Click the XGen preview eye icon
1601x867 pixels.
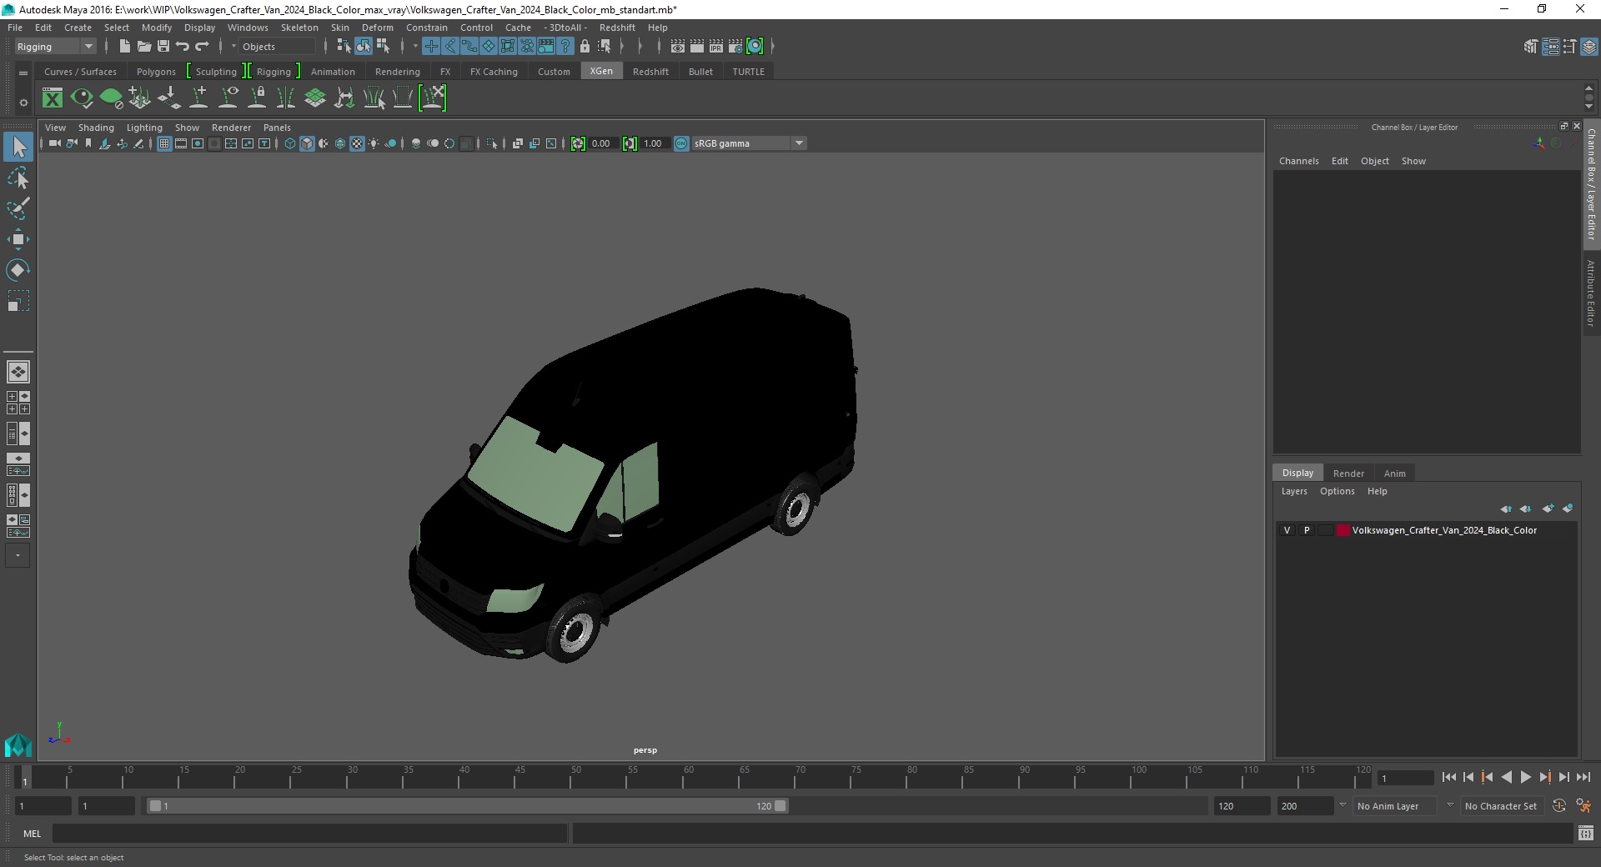click(82, 98)
